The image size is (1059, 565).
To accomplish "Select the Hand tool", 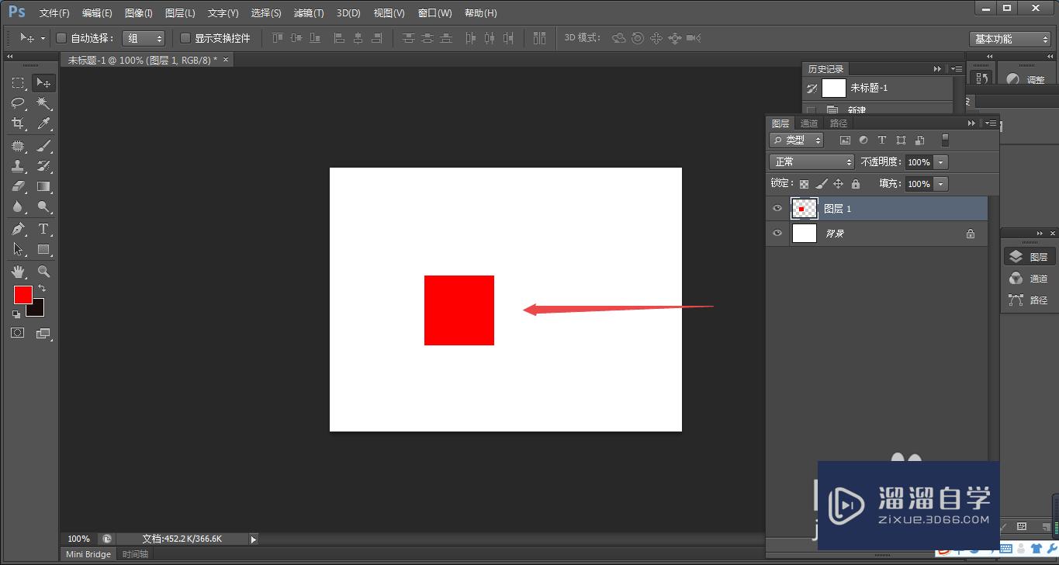I will click(18, 272).
